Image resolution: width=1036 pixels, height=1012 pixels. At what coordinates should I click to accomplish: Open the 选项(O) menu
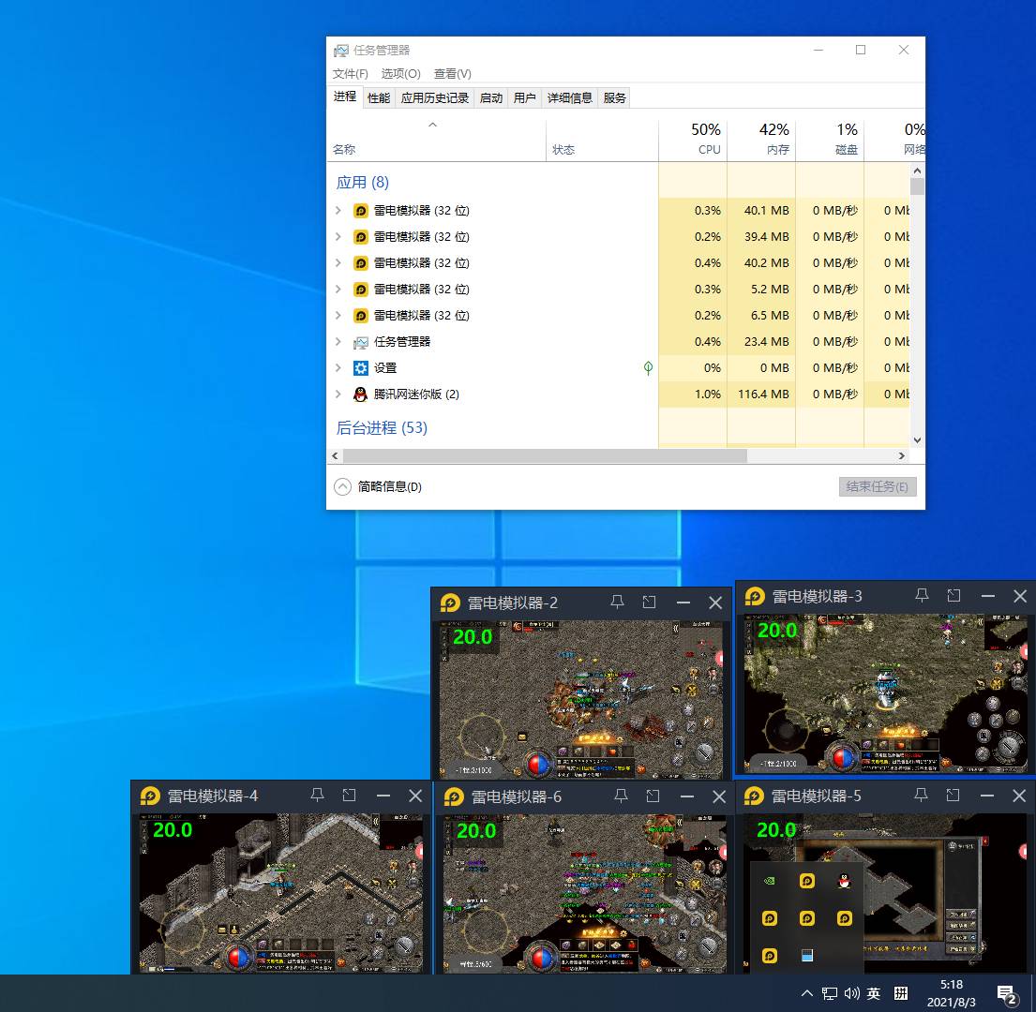tap(400, 73)
